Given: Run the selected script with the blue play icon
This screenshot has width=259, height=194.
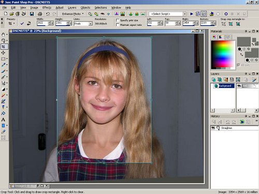Looking at the screenshot, I should click(192, 14).
